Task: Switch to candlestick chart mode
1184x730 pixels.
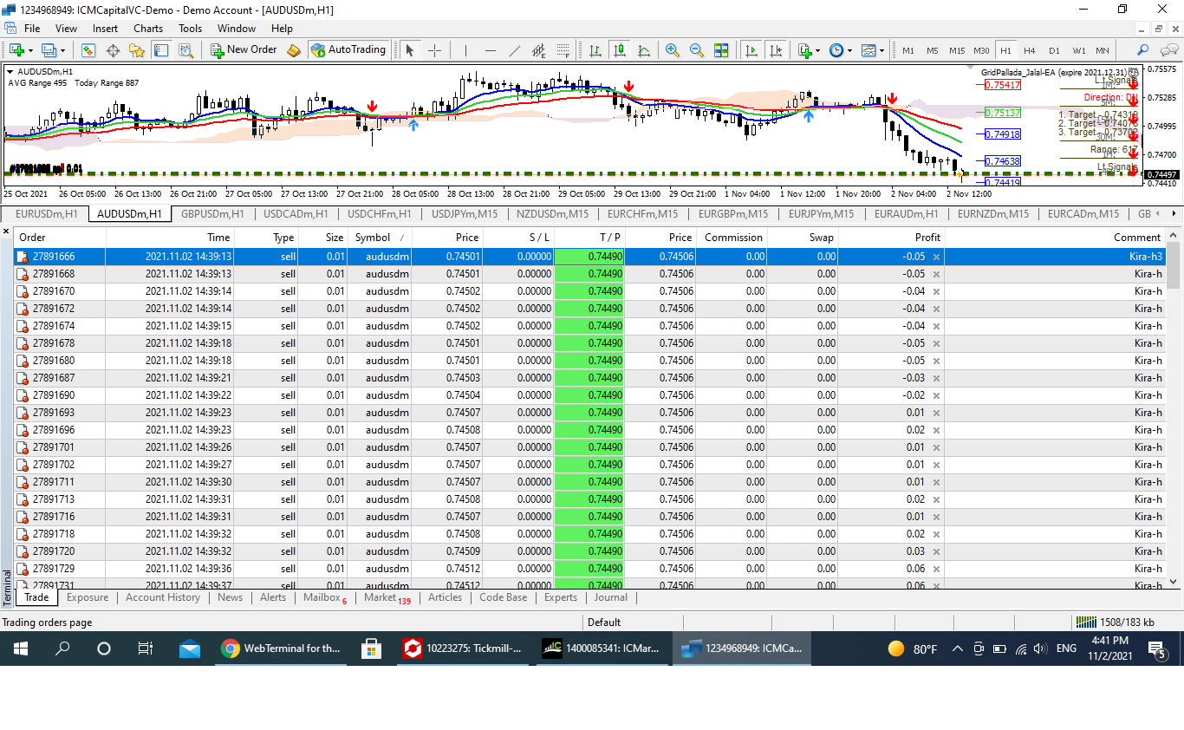Action: [x=619, y=50]
